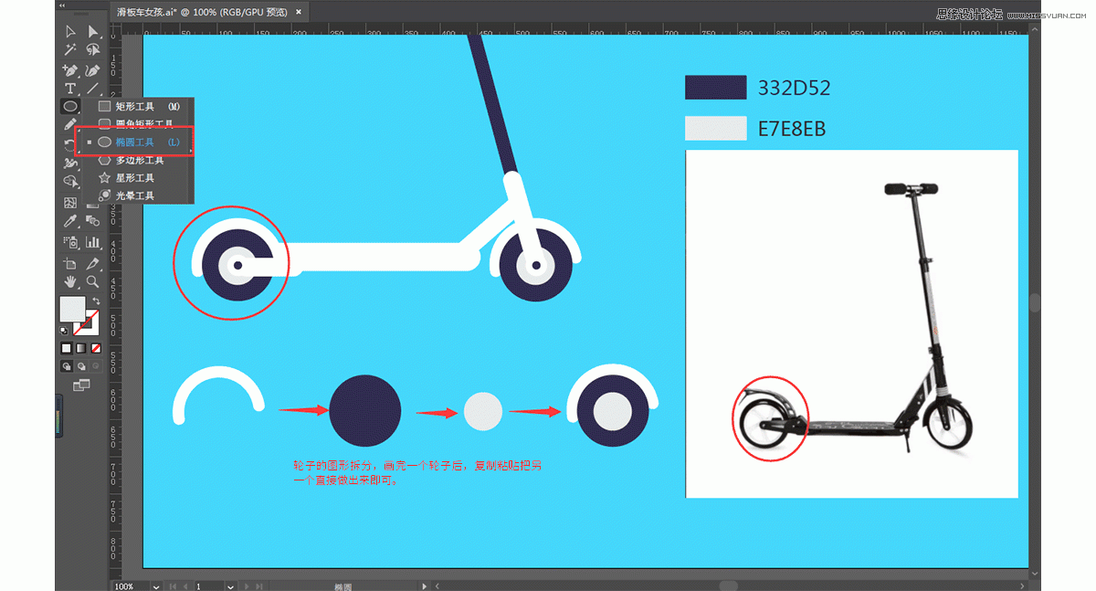The width and height of the screenshot is (1096, 591).
Task: Click the Fill color swatch
Action: 72,309
